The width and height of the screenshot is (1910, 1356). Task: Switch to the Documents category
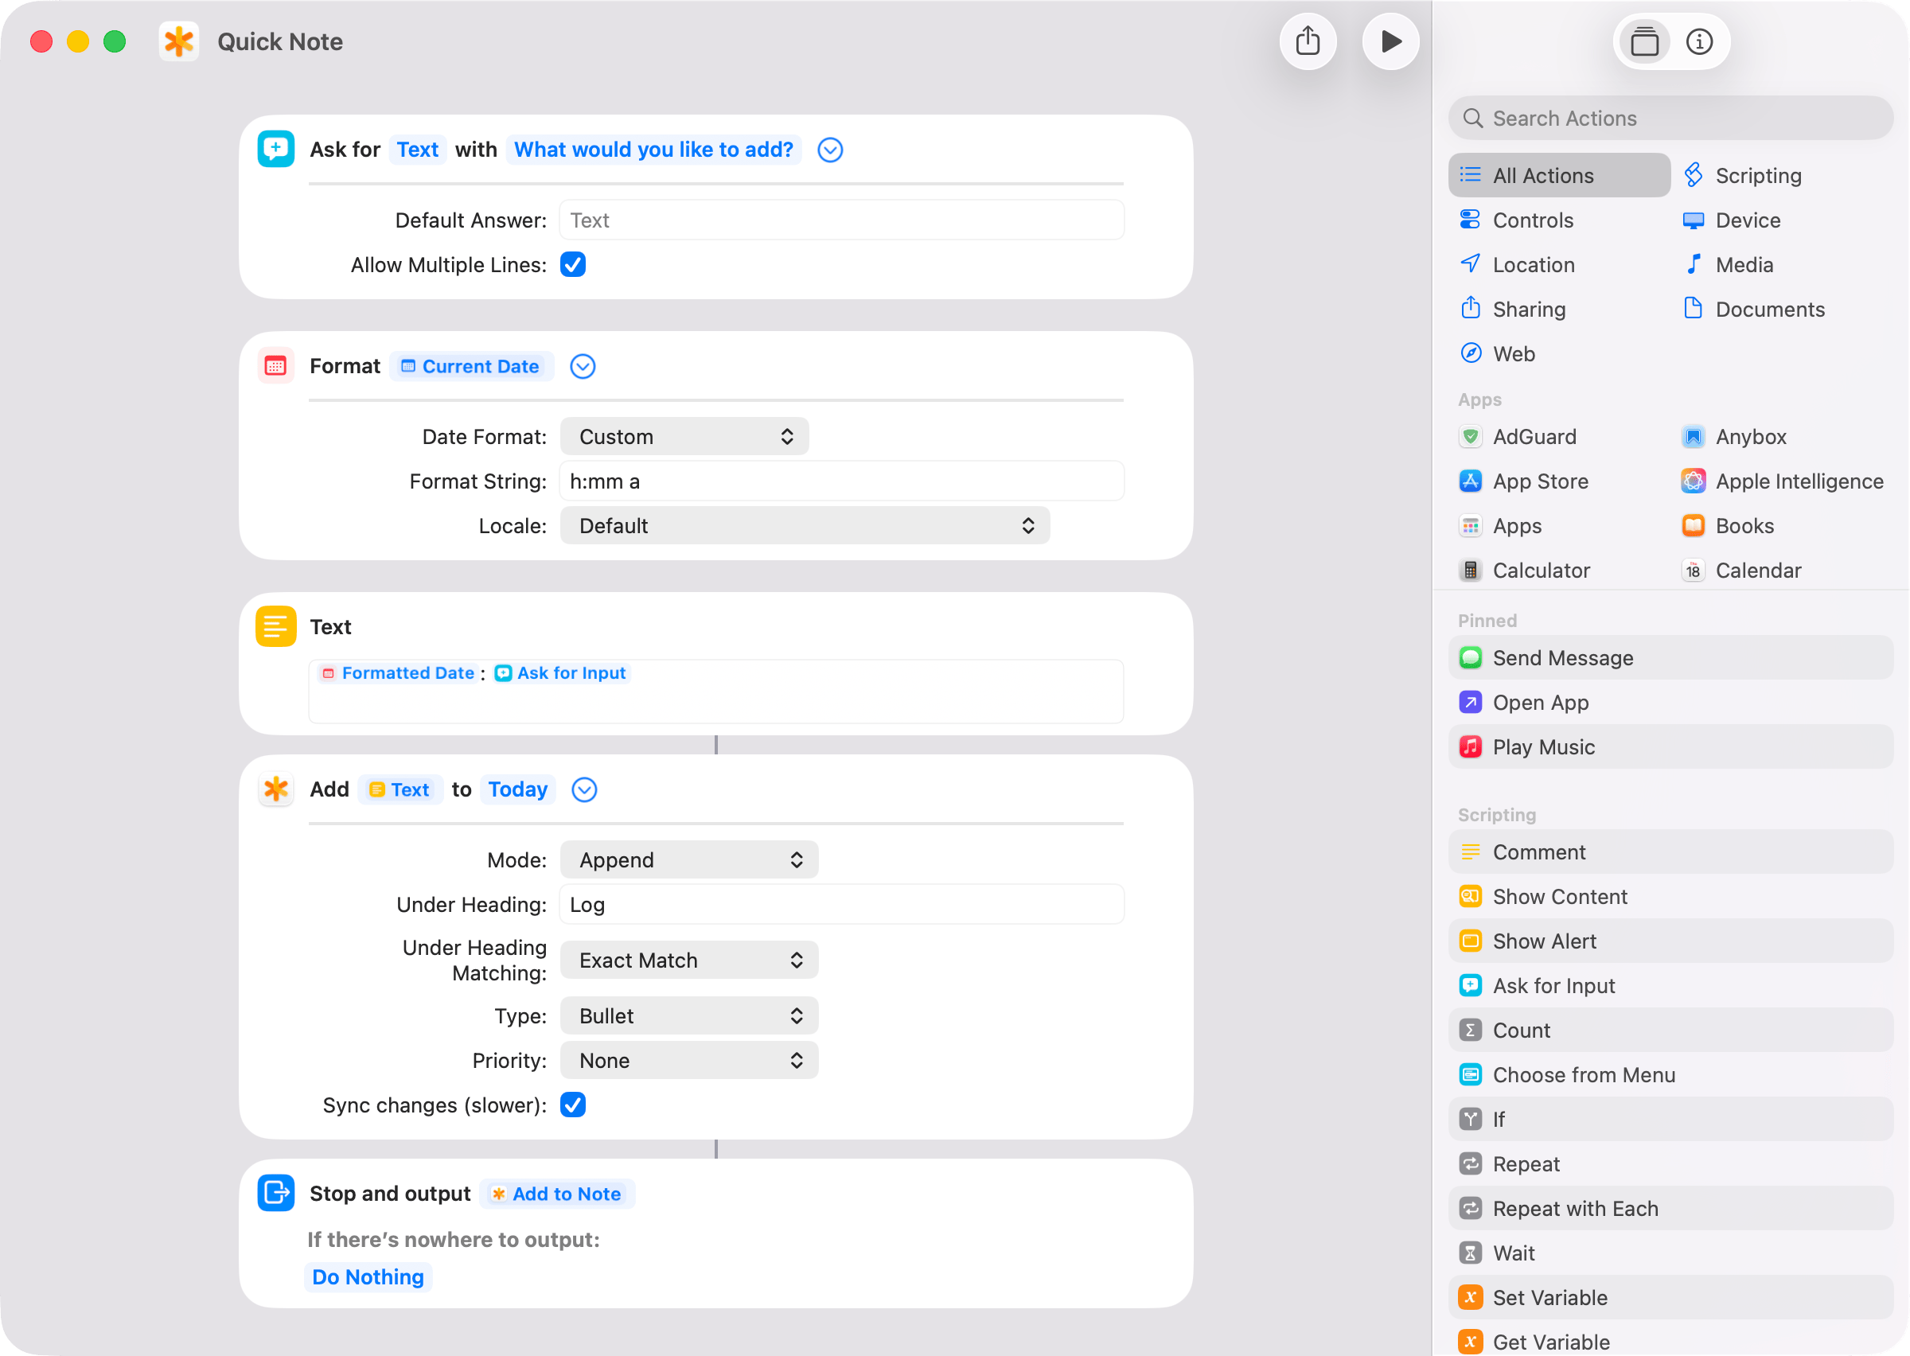point(1769,309)
